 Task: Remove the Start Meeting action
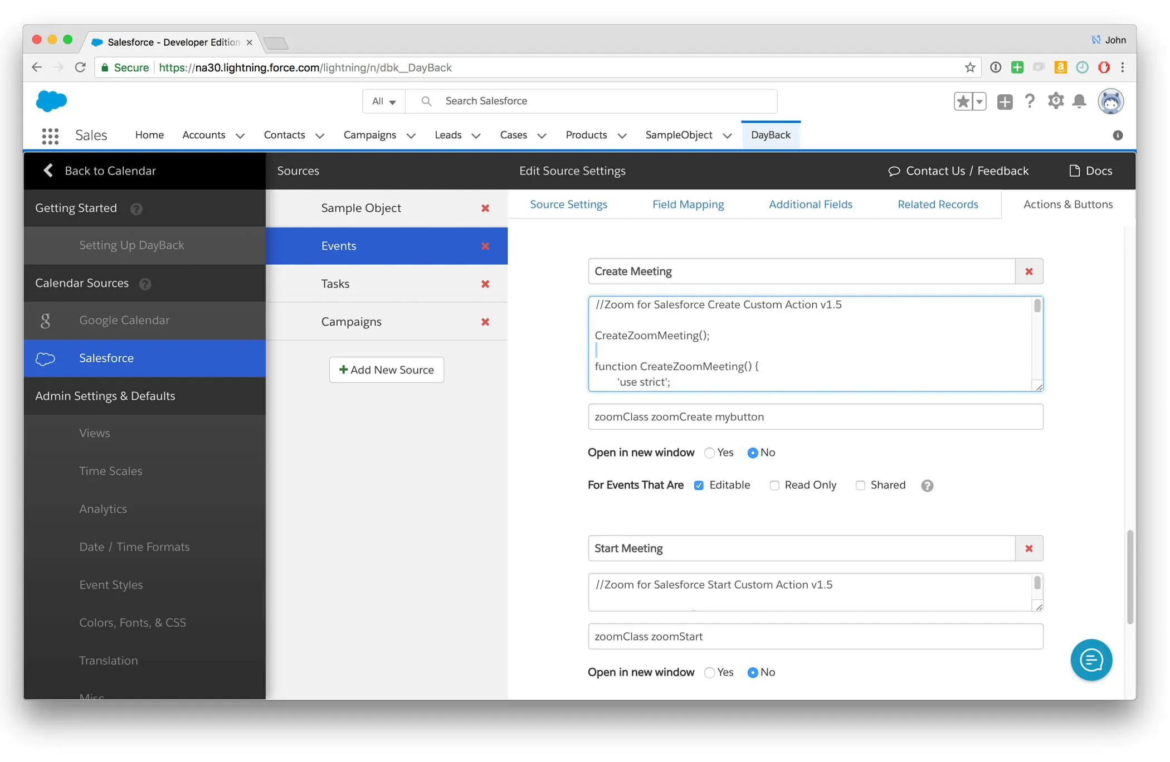tap(1029, 549)
